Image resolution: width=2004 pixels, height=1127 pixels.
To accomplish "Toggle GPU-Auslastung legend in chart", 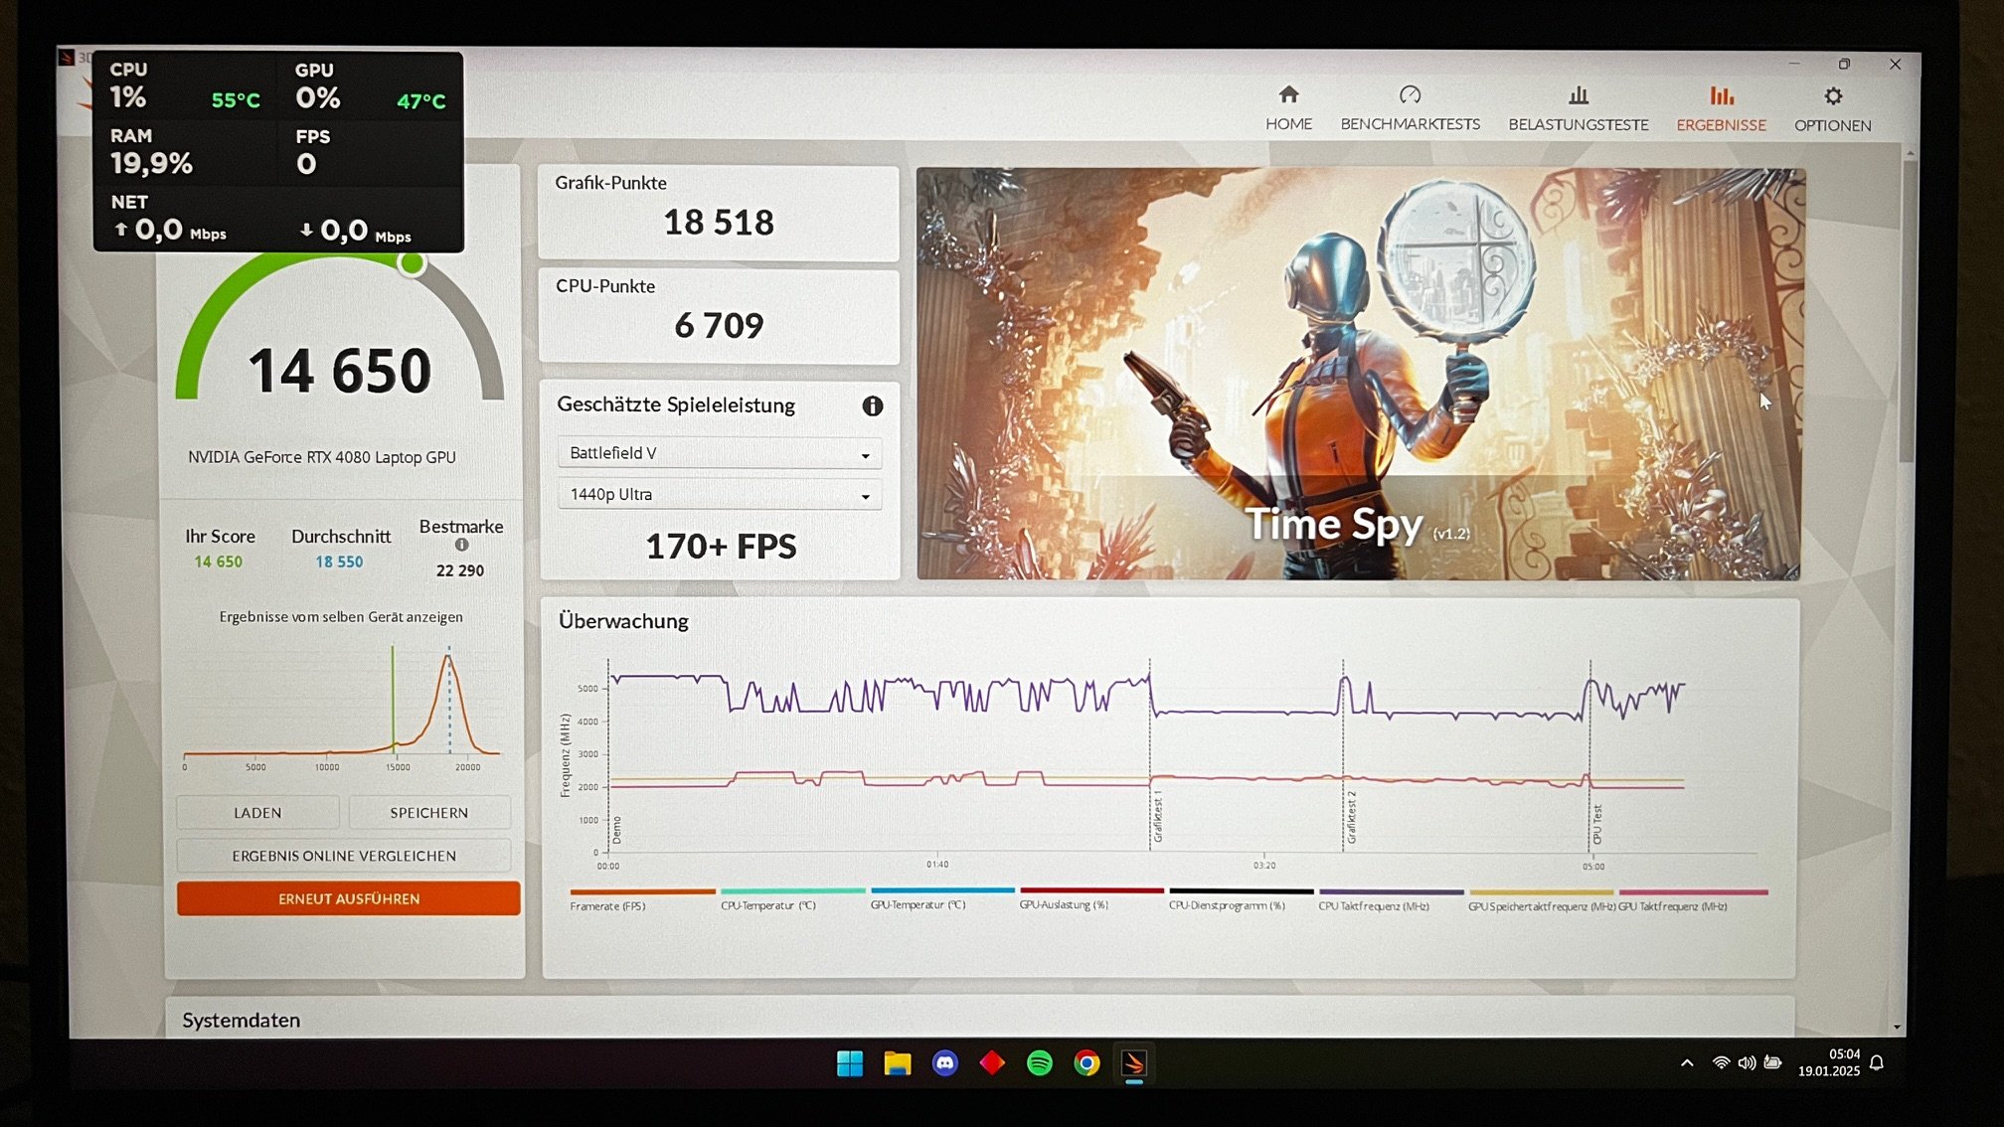I will point(1063,905).
